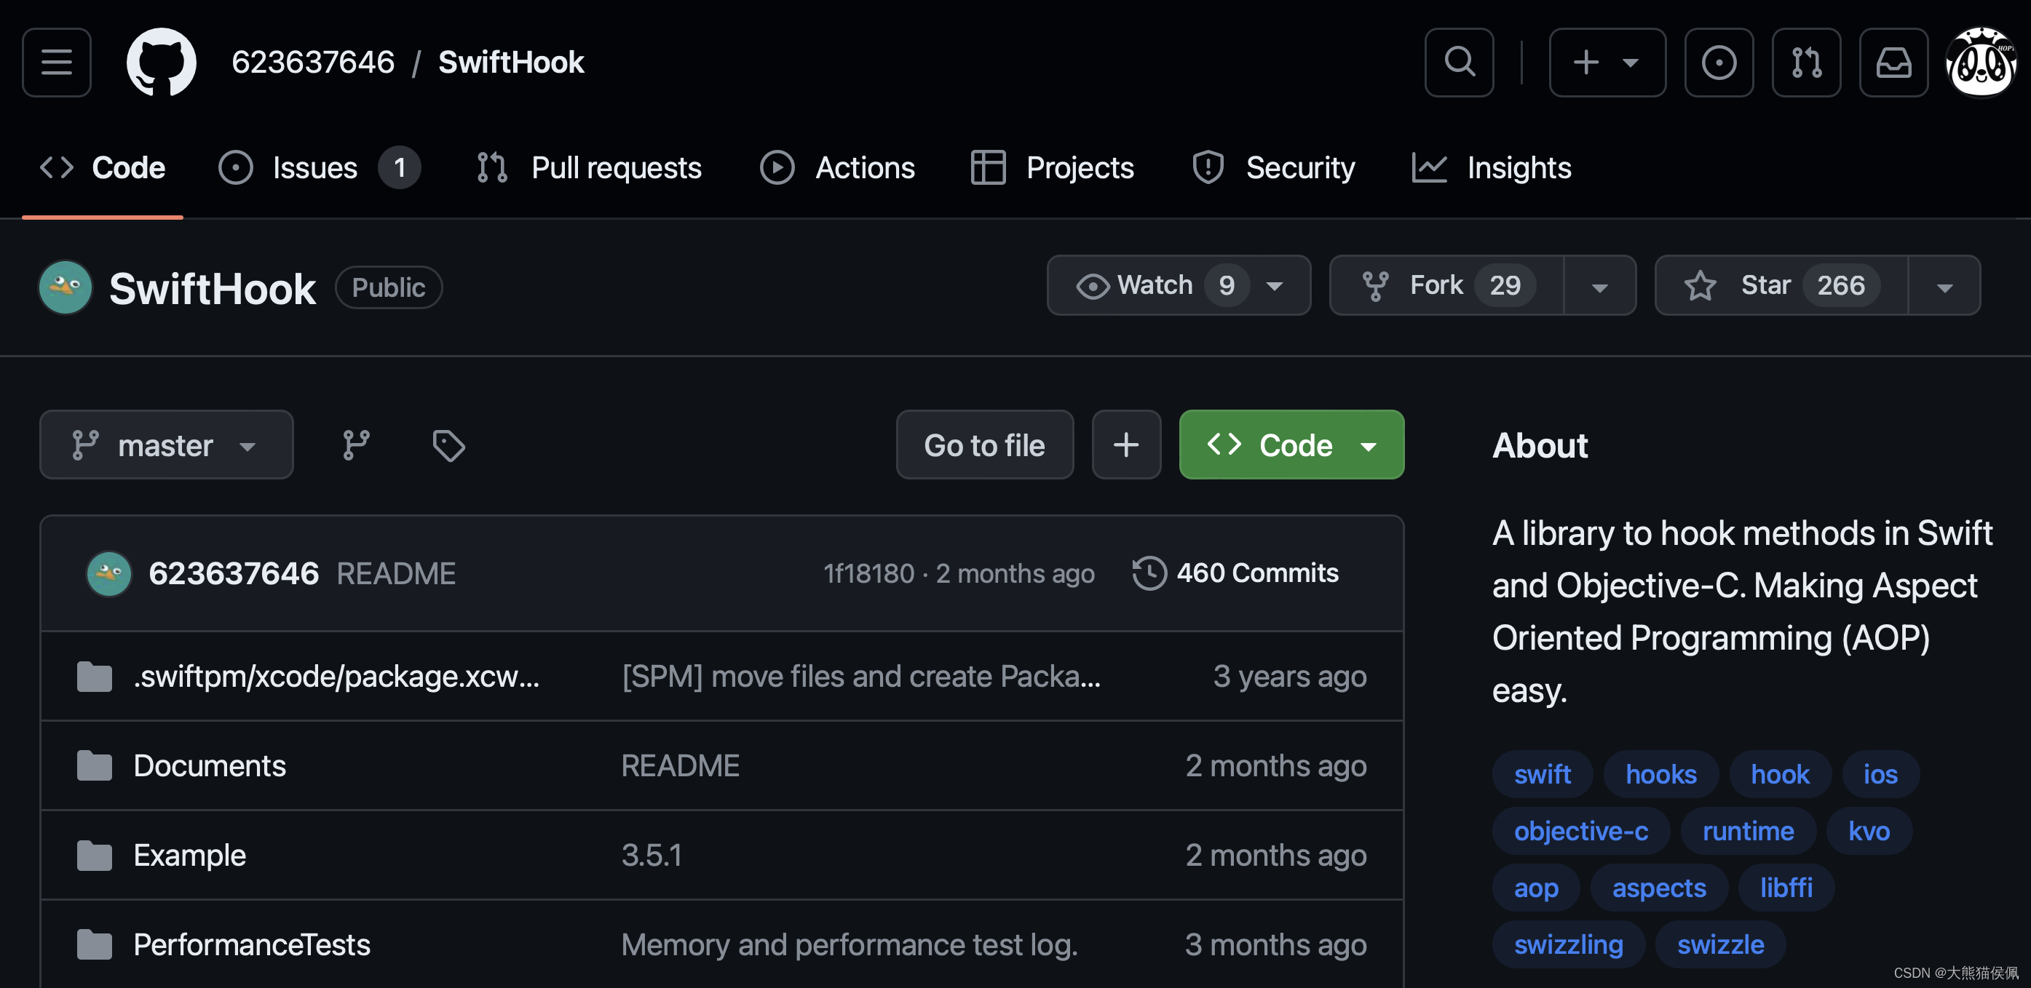2031x988 pixels.
Task: Open the hamburger navigation menu
Action: tap(57, 63)
